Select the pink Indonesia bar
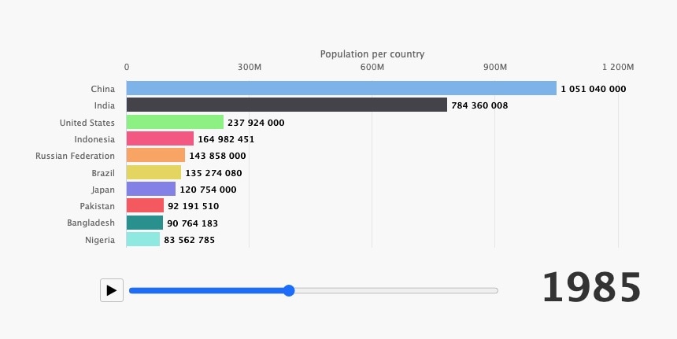The width and height of the screenshot is (677, 339). [x=160, y=139]
